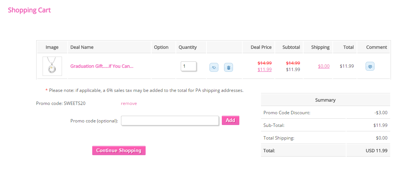Click the Summary table header
Image resolution: width=404 pixels, height=176 pixels.
click(x=325, y=100)
